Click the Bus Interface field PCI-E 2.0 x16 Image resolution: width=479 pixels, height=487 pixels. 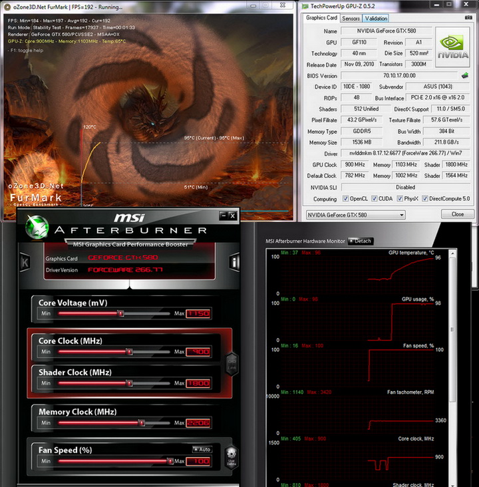pos(438,98)
